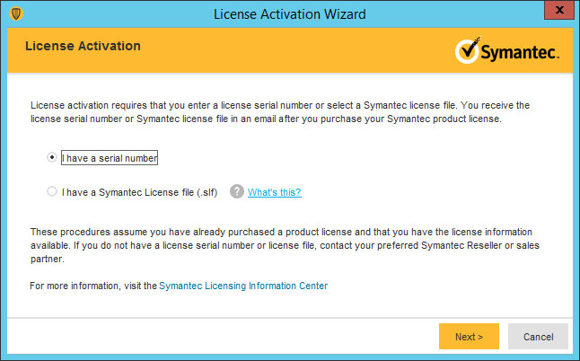
Task: Click the "For more information, visit the" text
Action: tap(93, 286)
